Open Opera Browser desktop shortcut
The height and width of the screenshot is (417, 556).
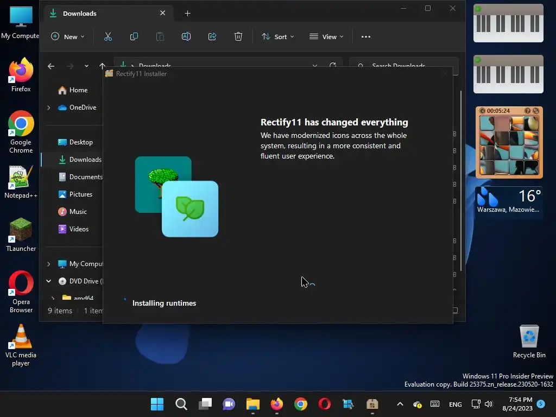[21, 292]
